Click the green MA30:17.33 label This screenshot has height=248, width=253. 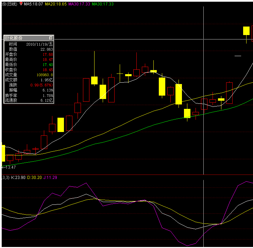pos(103,4)
